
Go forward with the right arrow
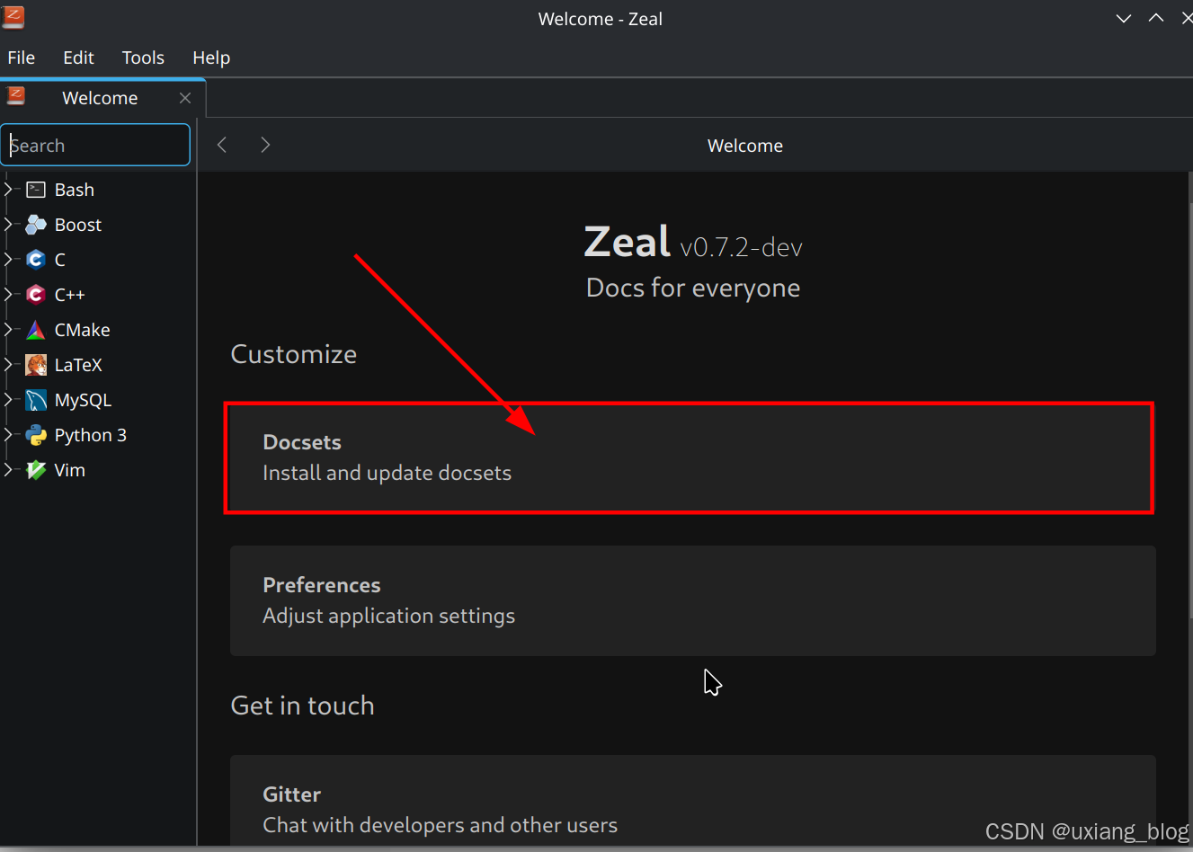click(265, 145)
